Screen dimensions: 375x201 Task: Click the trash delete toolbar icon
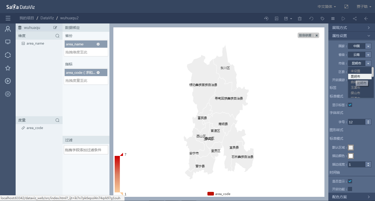(300, 19)
